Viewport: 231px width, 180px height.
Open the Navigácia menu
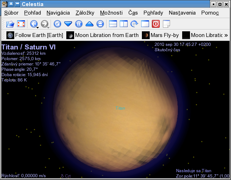(58, 13)
